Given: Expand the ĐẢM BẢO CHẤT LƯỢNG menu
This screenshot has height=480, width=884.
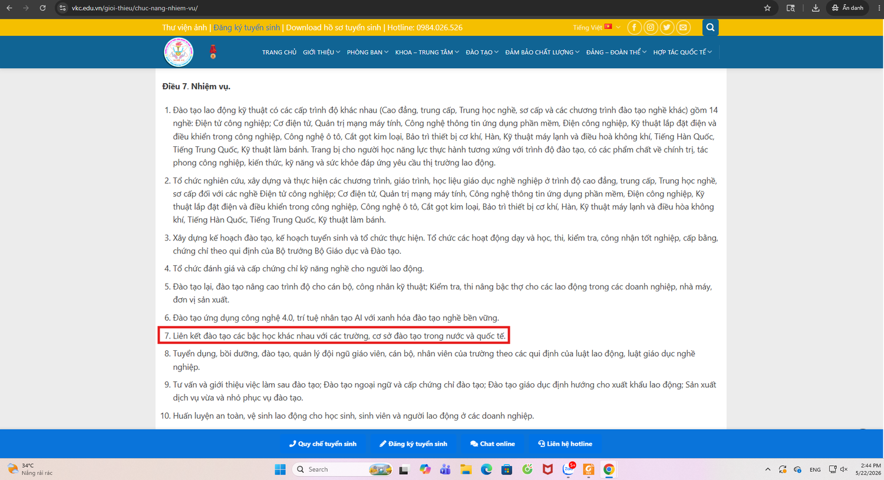Looking at the screenshot, I should pos(542,52).
